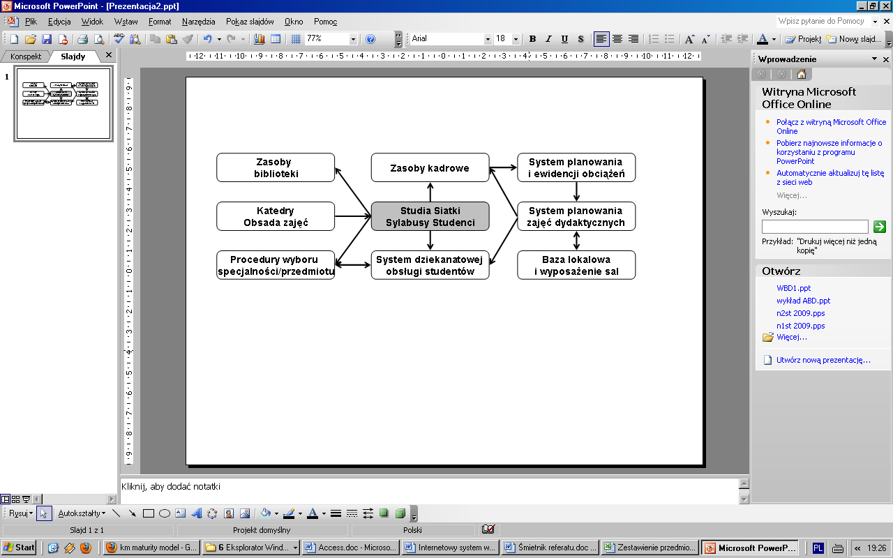Open Print Preview
The image size is (893, 558).
(98, 39)
